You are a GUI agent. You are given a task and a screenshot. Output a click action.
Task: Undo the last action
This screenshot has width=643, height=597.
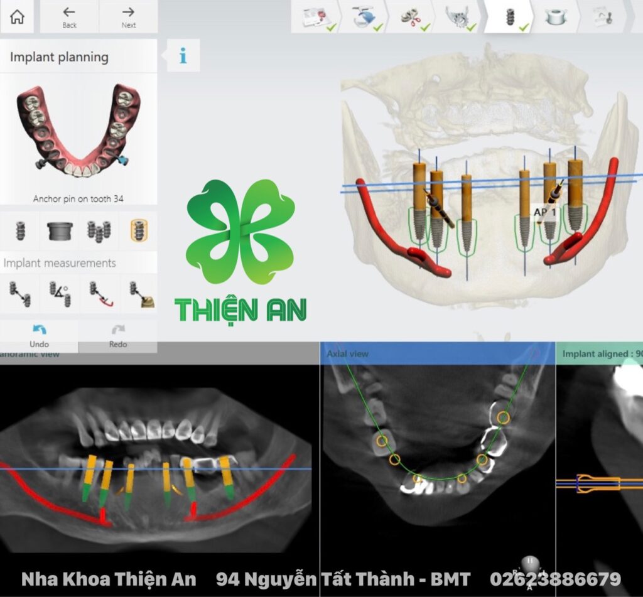(x=39, y=336)
